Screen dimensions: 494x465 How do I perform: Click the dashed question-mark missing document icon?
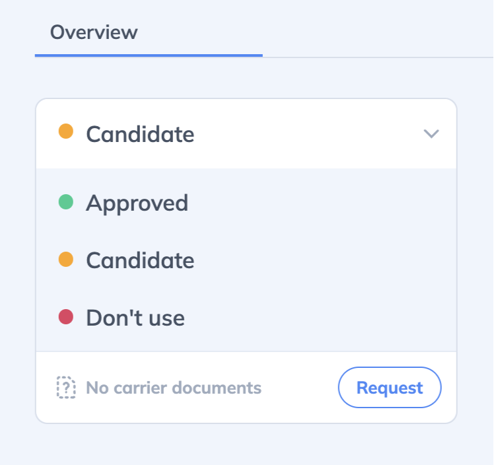pyautogui.click(x=66, y=388)
